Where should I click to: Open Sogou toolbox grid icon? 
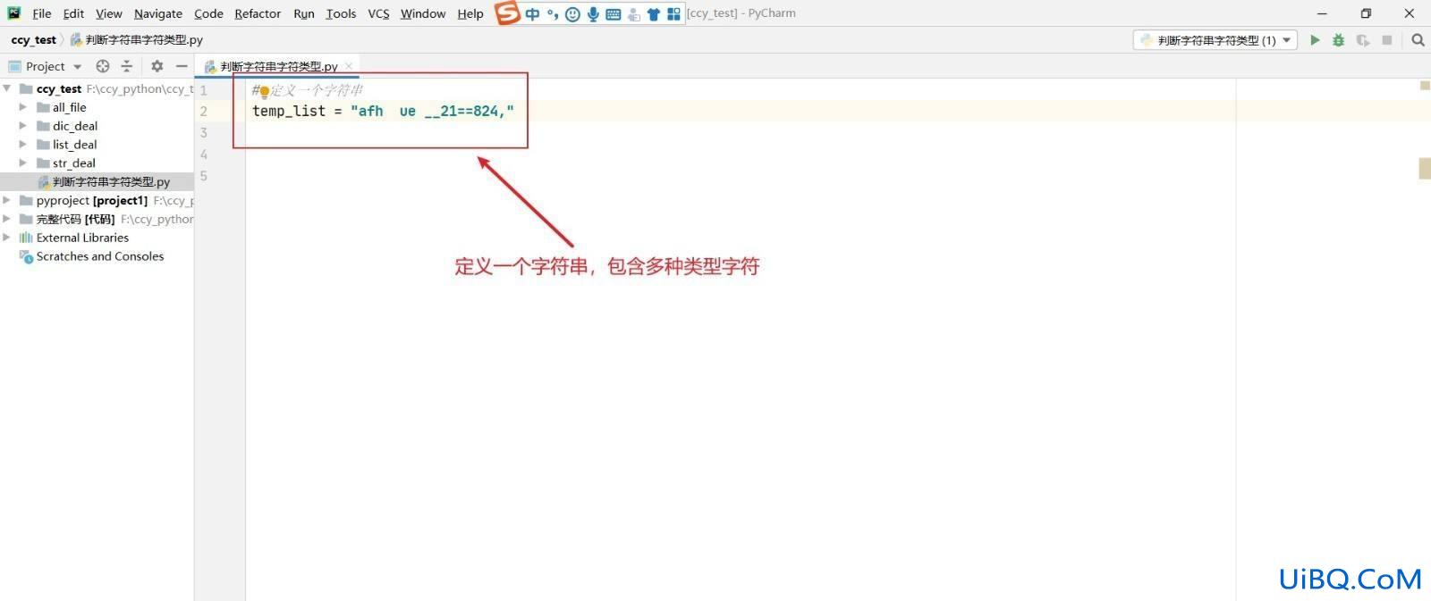tap(673, 13)
